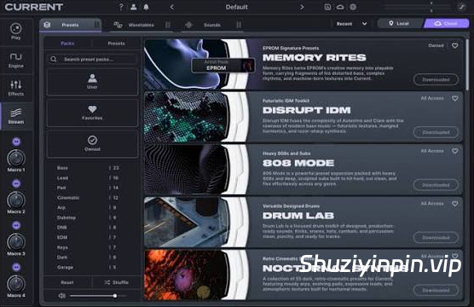Click purple link icon above Macro 2
This screenshot has width=474, height=307.
[16, 183]
